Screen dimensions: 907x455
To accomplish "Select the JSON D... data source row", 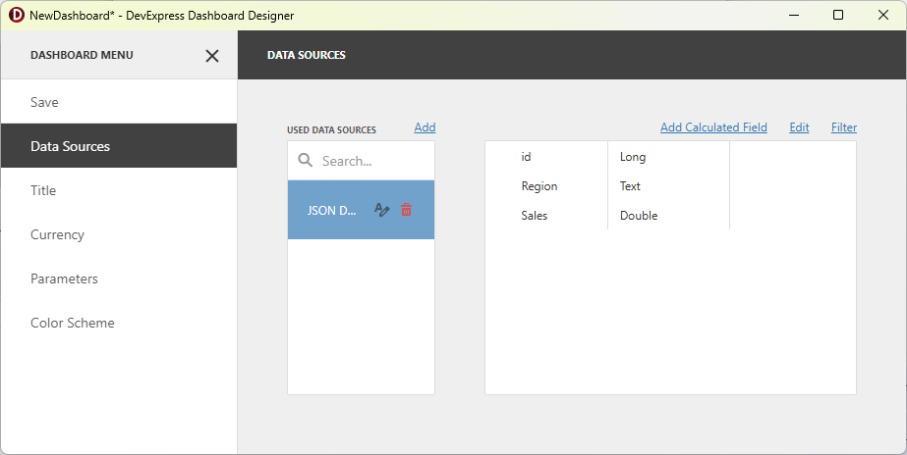I will click(361, 210).
